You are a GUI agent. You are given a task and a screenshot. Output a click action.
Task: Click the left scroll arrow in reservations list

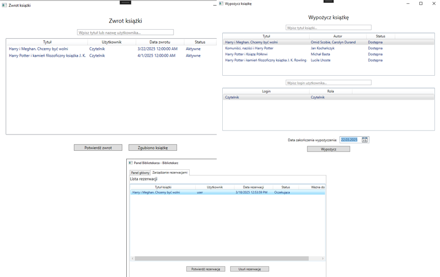point(132,258)
